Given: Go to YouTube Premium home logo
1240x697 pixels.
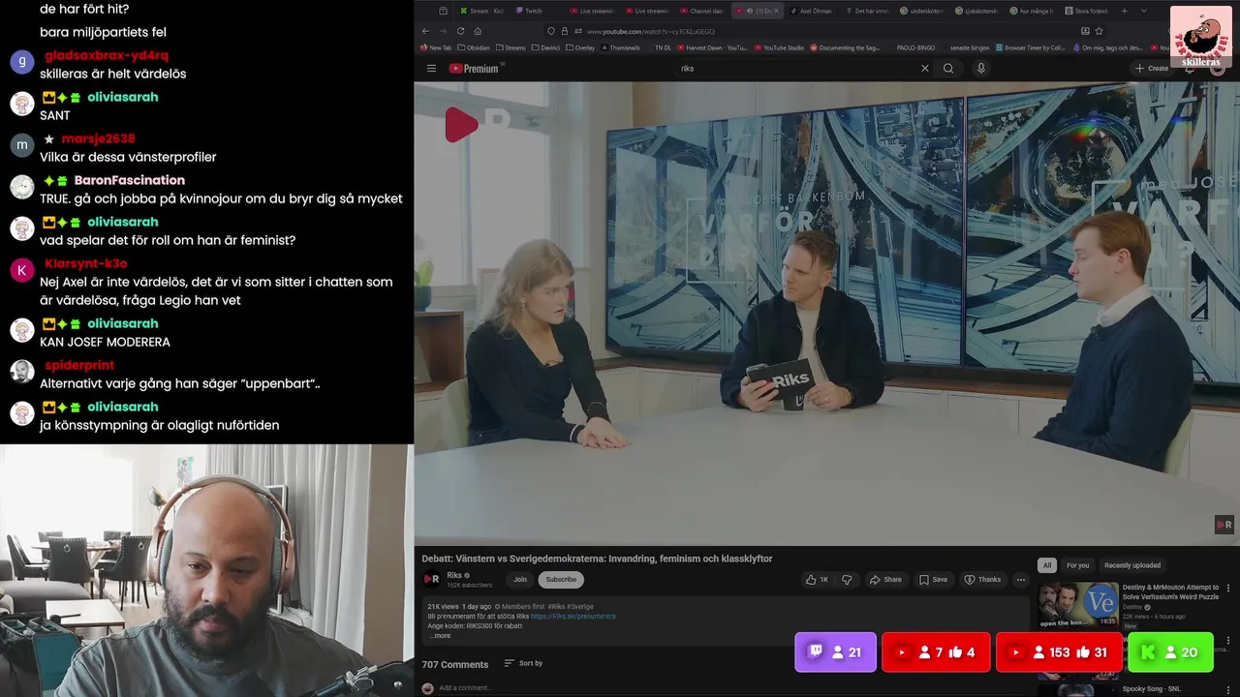Looking at the screenshot, I should click(x=474, y=69).
